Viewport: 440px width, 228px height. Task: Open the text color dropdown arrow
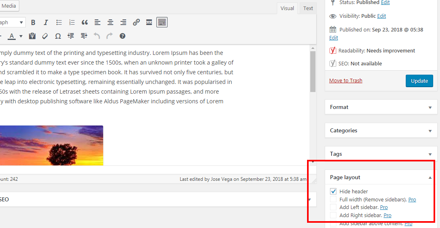21,36
